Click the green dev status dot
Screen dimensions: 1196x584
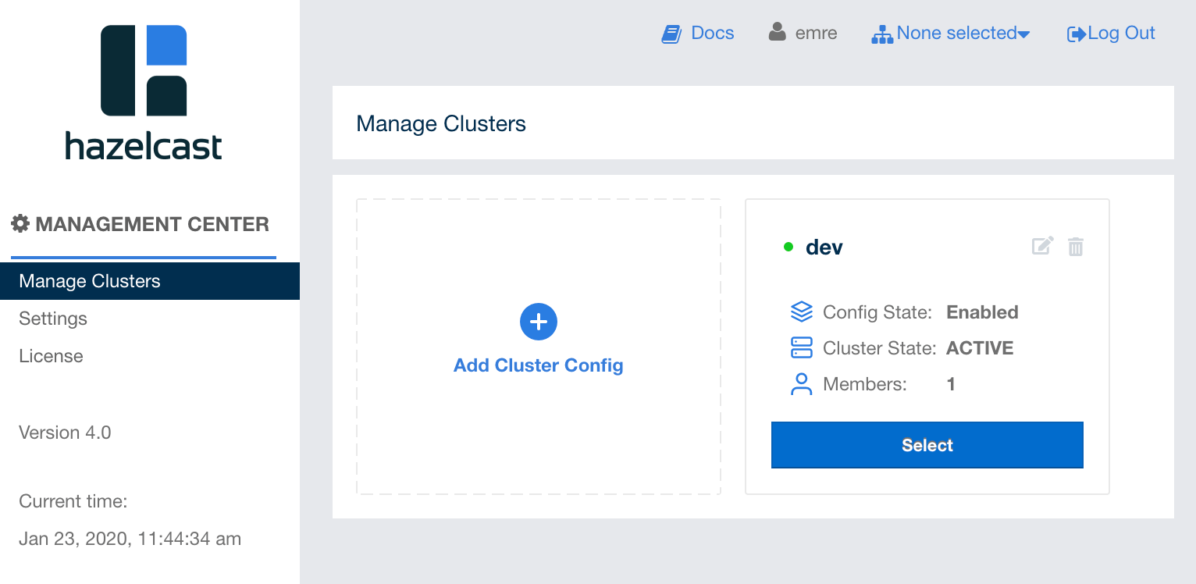click(788, 247)
